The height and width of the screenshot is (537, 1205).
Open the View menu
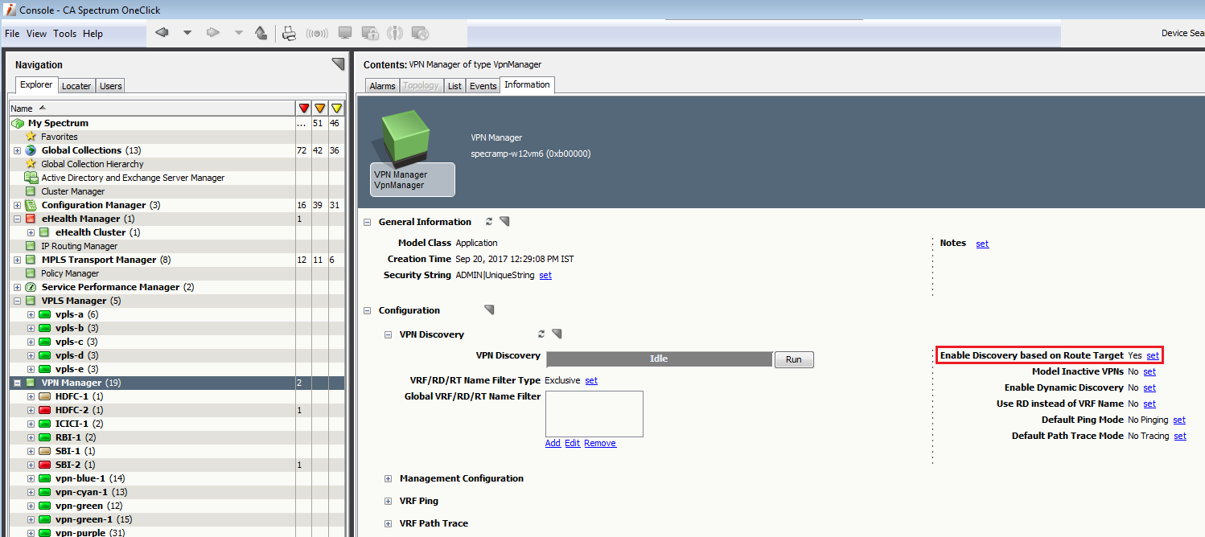pos(36,34)
